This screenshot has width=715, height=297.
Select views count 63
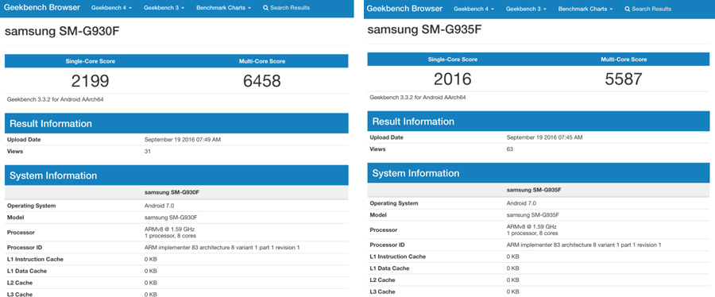tap(510, 149)
